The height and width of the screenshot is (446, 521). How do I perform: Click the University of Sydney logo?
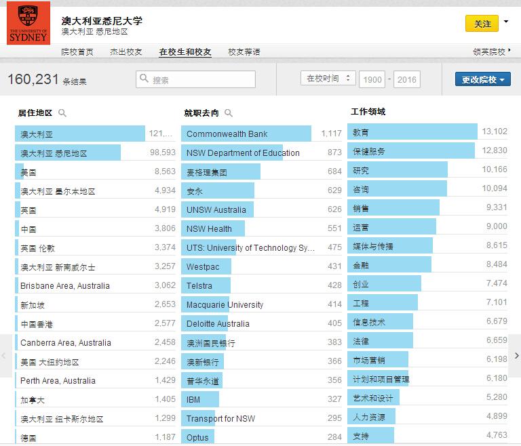[28, 23]
